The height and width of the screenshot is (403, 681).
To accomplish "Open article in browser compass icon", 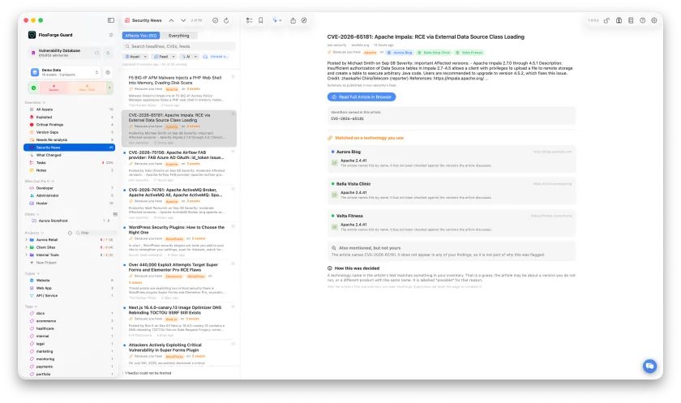I will point(304,20).
